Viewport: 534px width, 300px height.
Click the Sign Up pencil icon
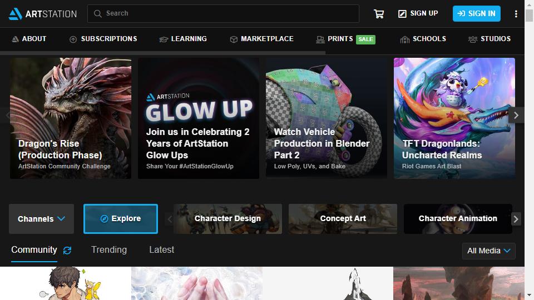coord(402,13)
